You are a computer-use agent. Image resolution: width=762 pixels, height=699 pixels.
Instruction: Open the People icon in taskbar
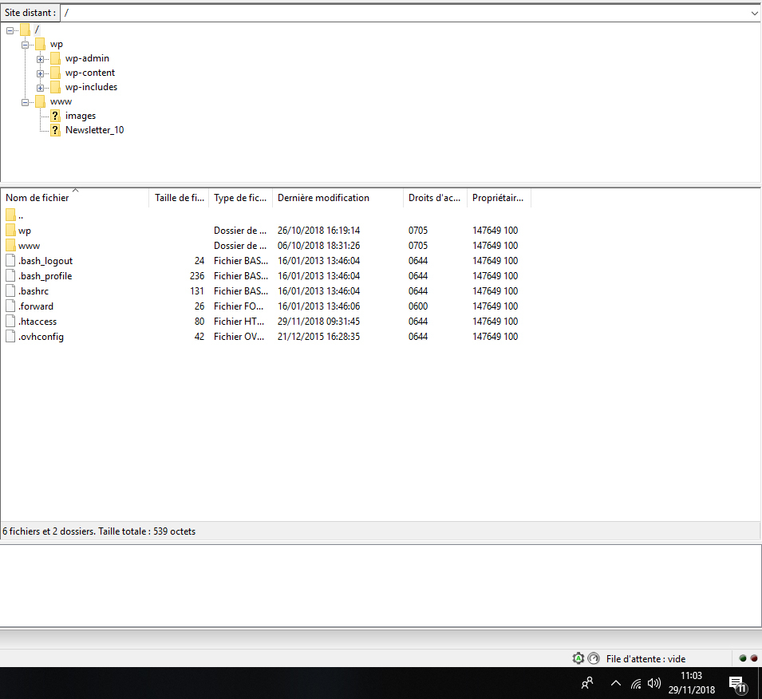click(x=587, y=684)
